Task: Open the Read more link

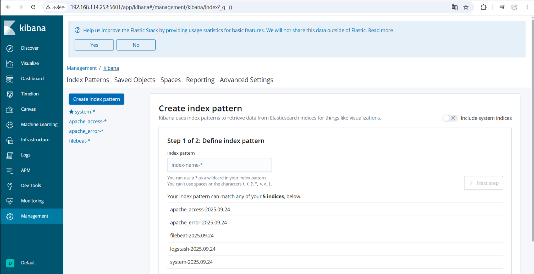Action: [381, 31]
